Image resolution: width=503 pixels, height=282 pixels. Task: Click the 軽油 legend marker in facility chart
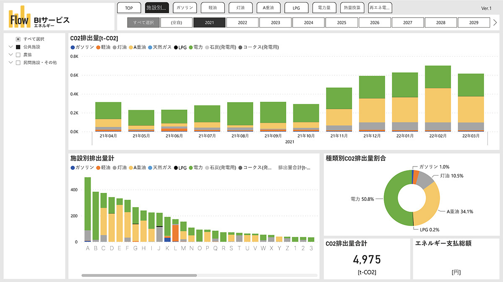(x=98, y=167)
